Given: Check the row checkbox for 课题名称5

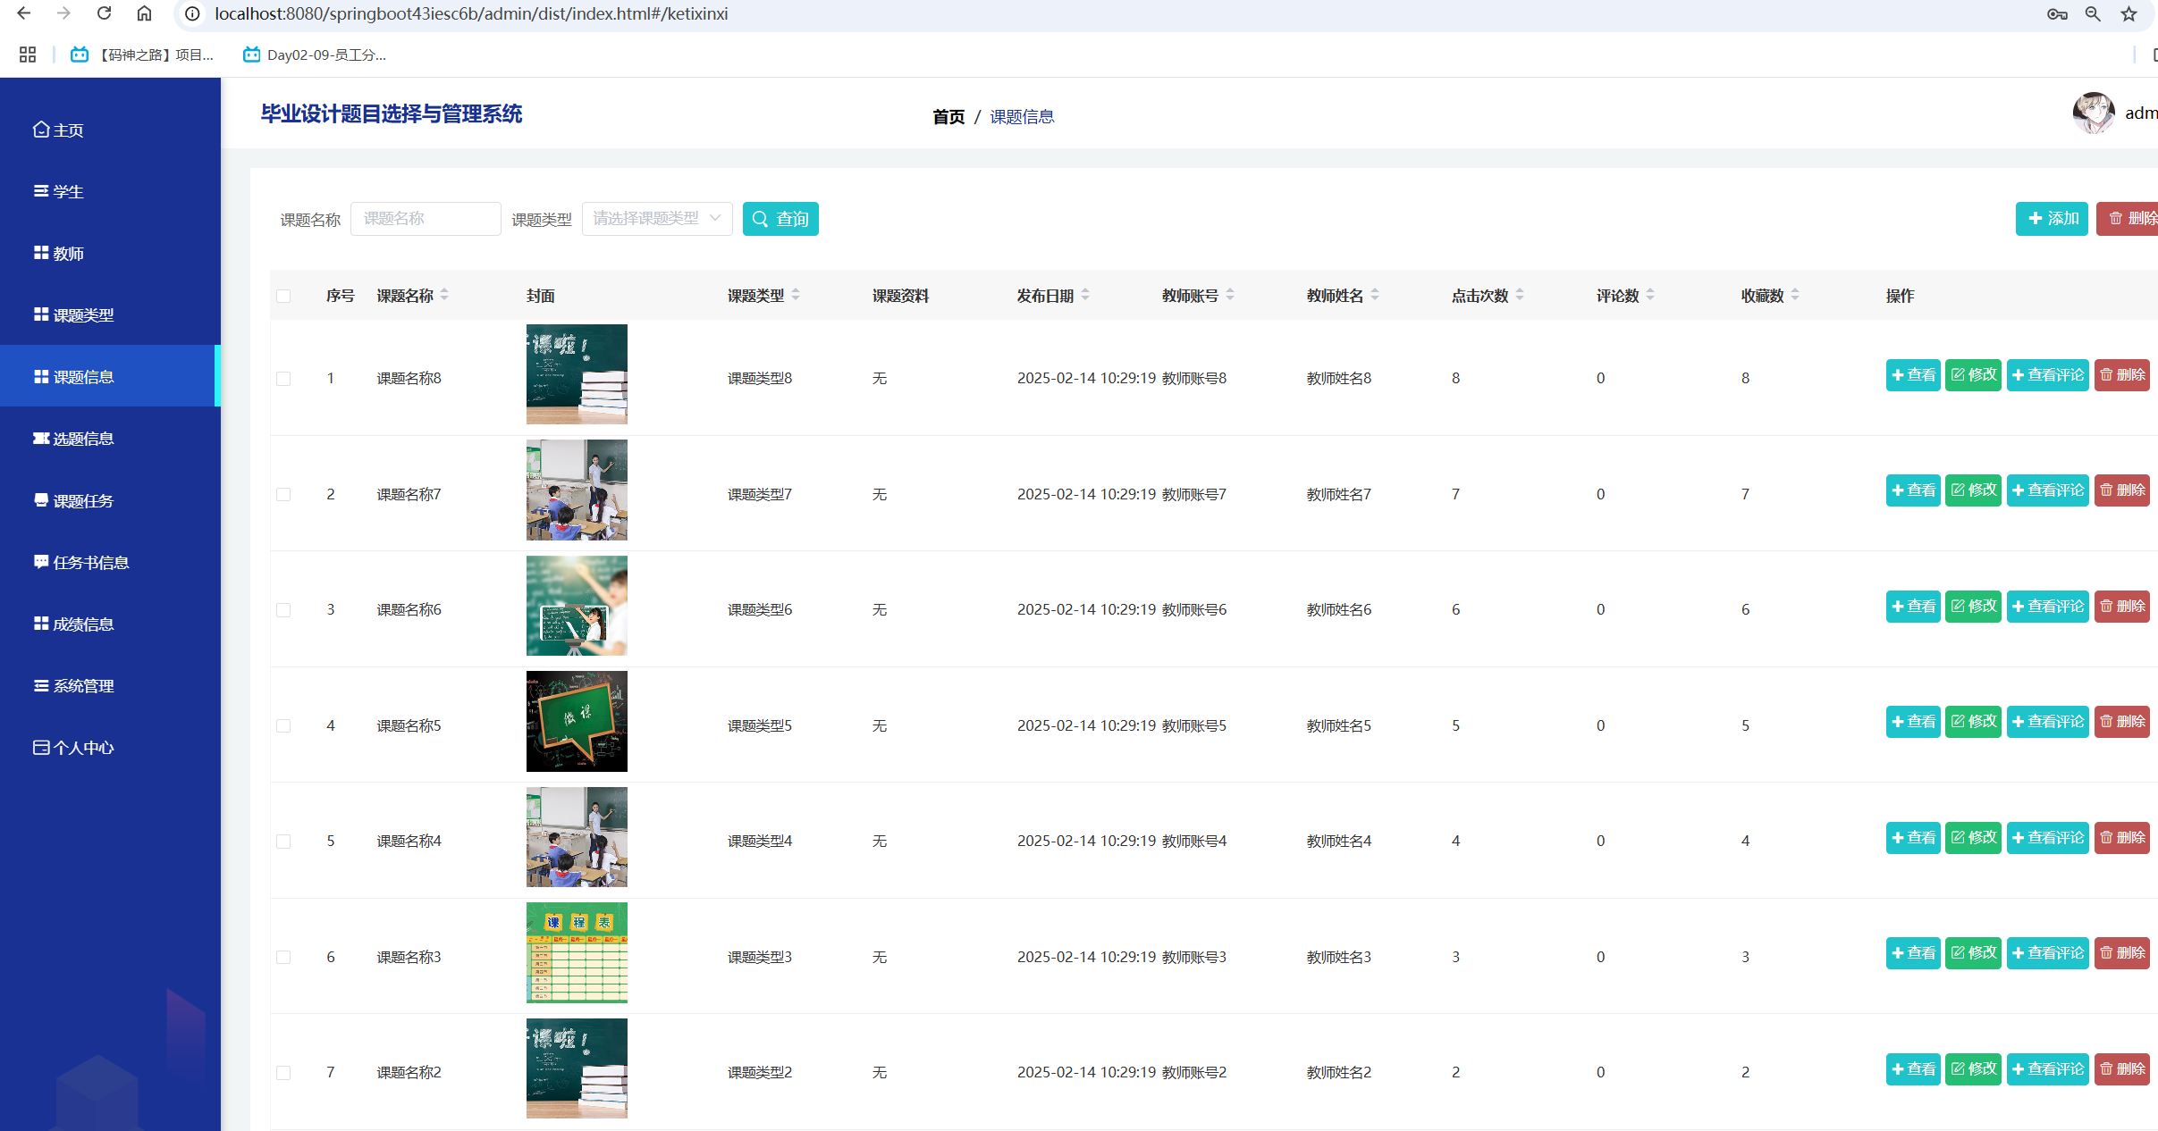Looking at the screenshot, I should tap(283, 725).
